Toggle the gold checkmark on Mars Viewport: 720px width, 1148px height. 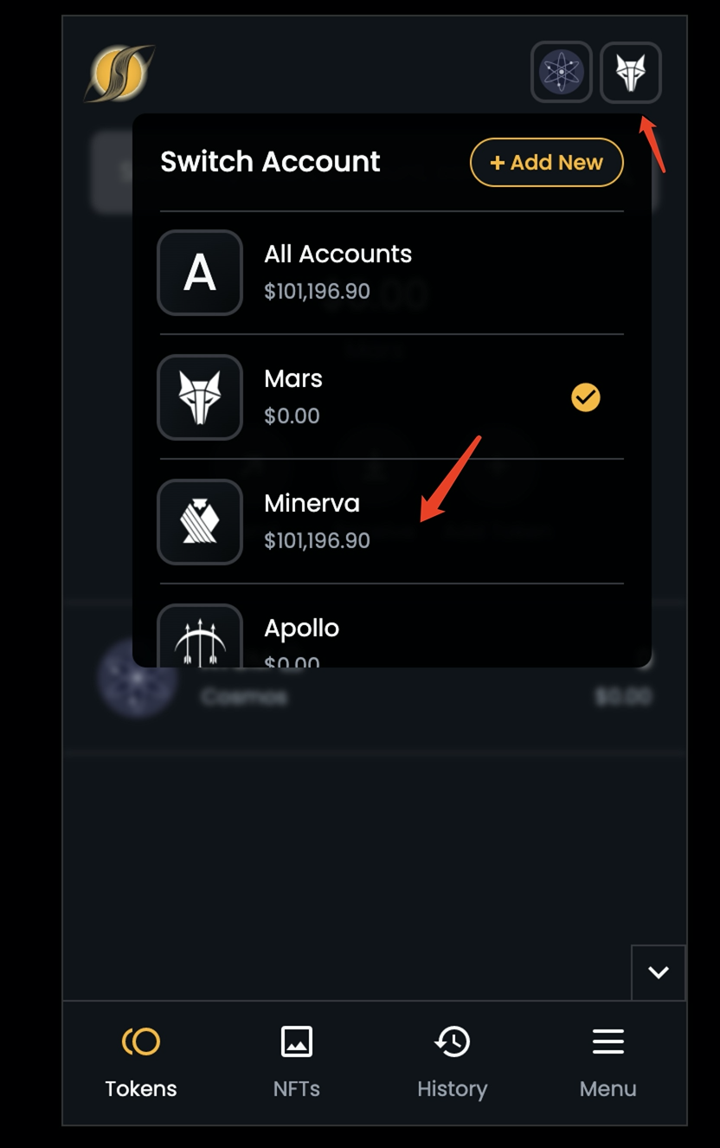pyautogui.click(x=586, y=397)
